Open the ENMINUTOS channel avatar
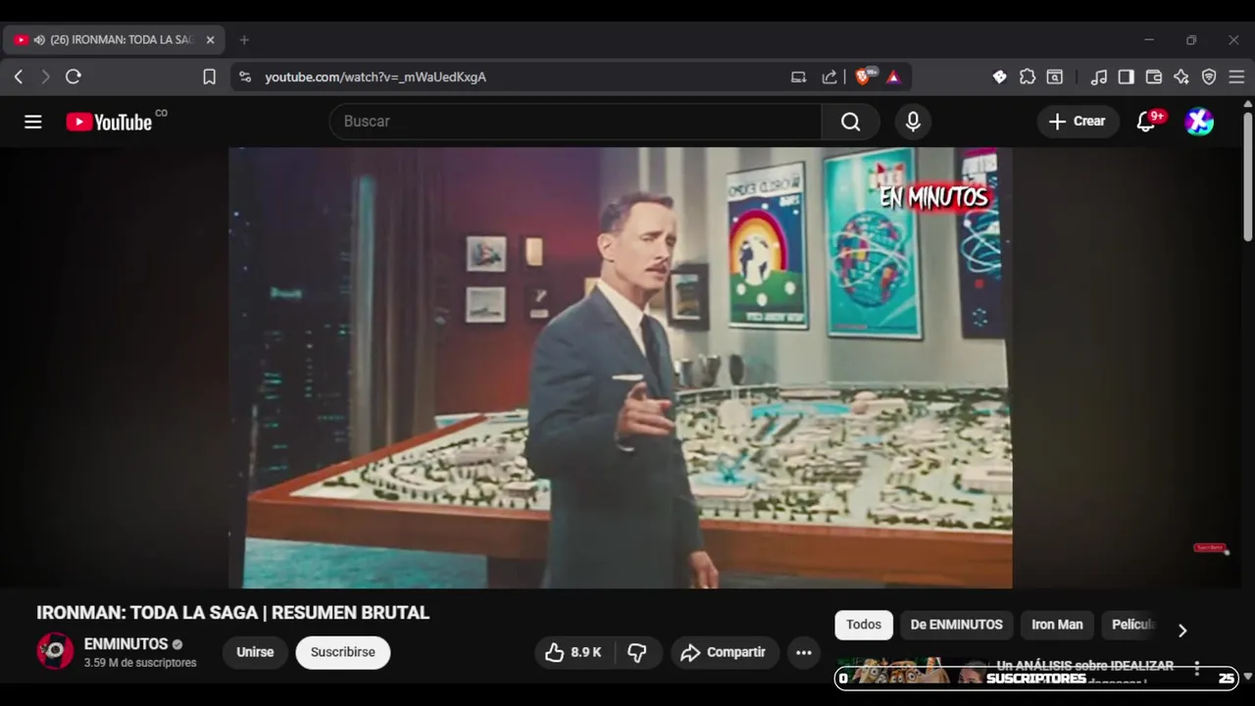Screen dimensions: 1255x706 coord(55,651)
